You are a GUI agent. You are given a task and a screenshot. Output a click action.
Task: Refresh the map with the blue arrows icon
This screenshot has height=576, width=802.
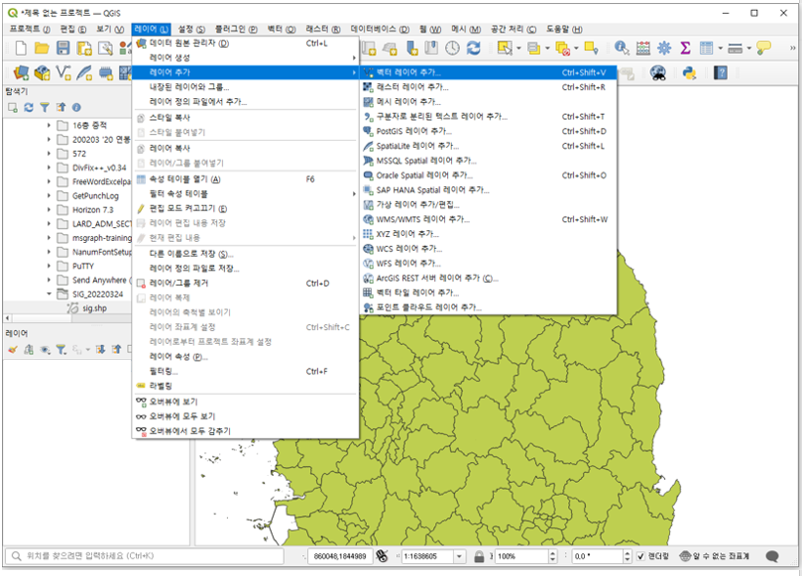[x=474, y=49]
